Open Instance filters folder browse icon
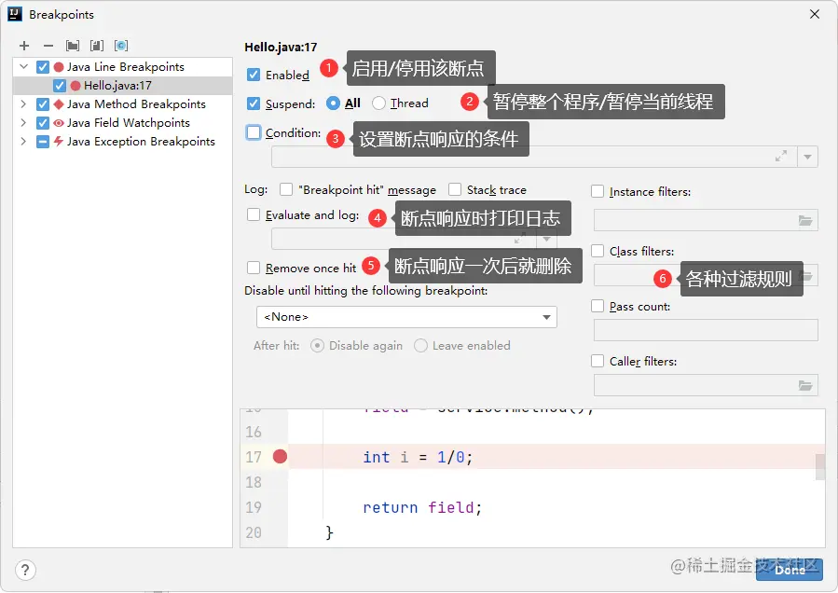Image resolution: width=838 pixels, height=593 pixels. pos(805,220)
